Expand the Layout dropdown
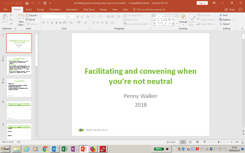 tap(32, 15)
